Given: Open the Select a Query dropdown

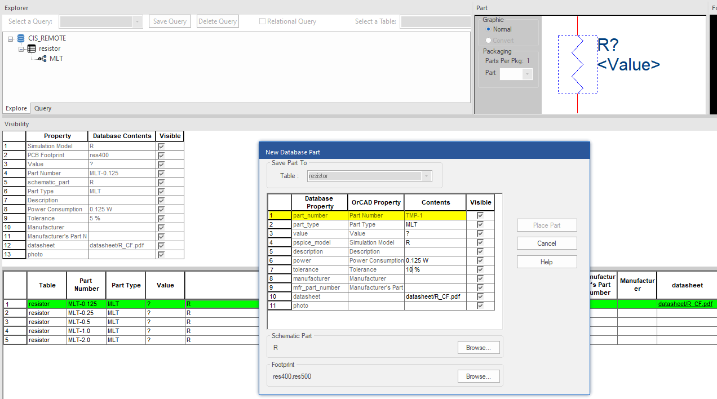Looking at the screenshot, I should (138, 21).
